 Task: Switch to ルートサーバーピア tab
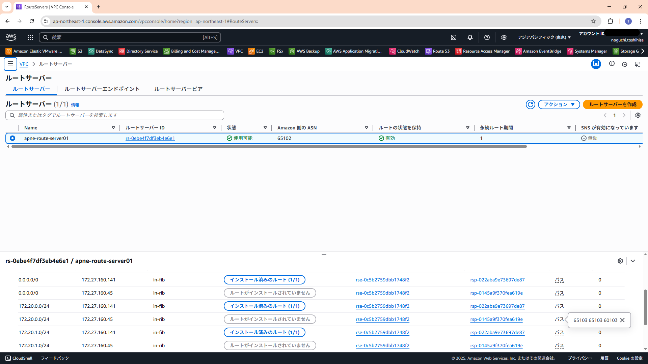click(178, 89)
